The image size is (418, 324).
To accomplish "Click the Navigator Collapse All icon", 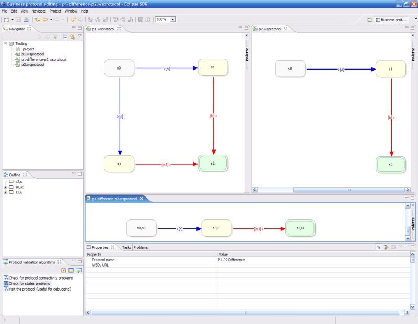I will point(65,37).
